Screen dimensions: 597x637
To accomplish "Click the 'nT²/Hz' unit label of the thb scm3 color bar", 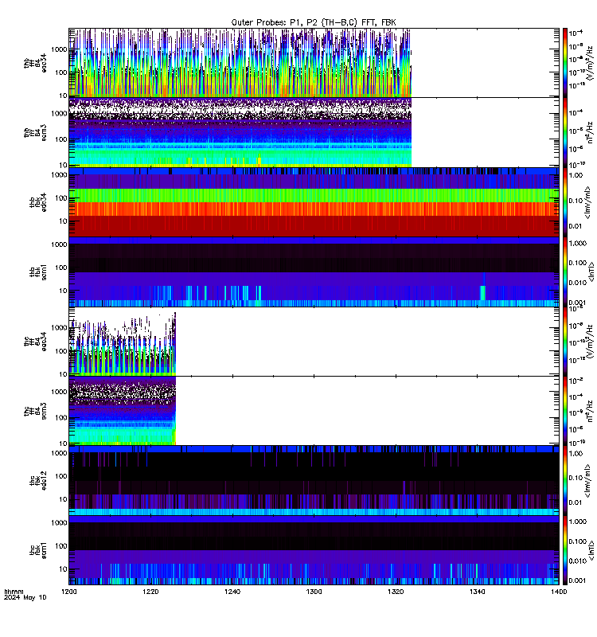I will [591, 132].
